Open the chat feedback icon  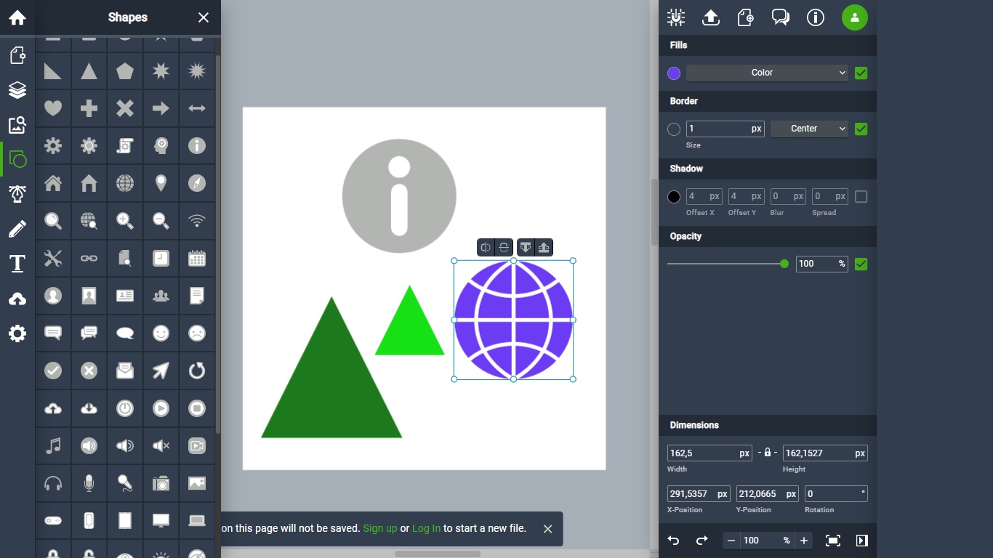pos(781,17)
